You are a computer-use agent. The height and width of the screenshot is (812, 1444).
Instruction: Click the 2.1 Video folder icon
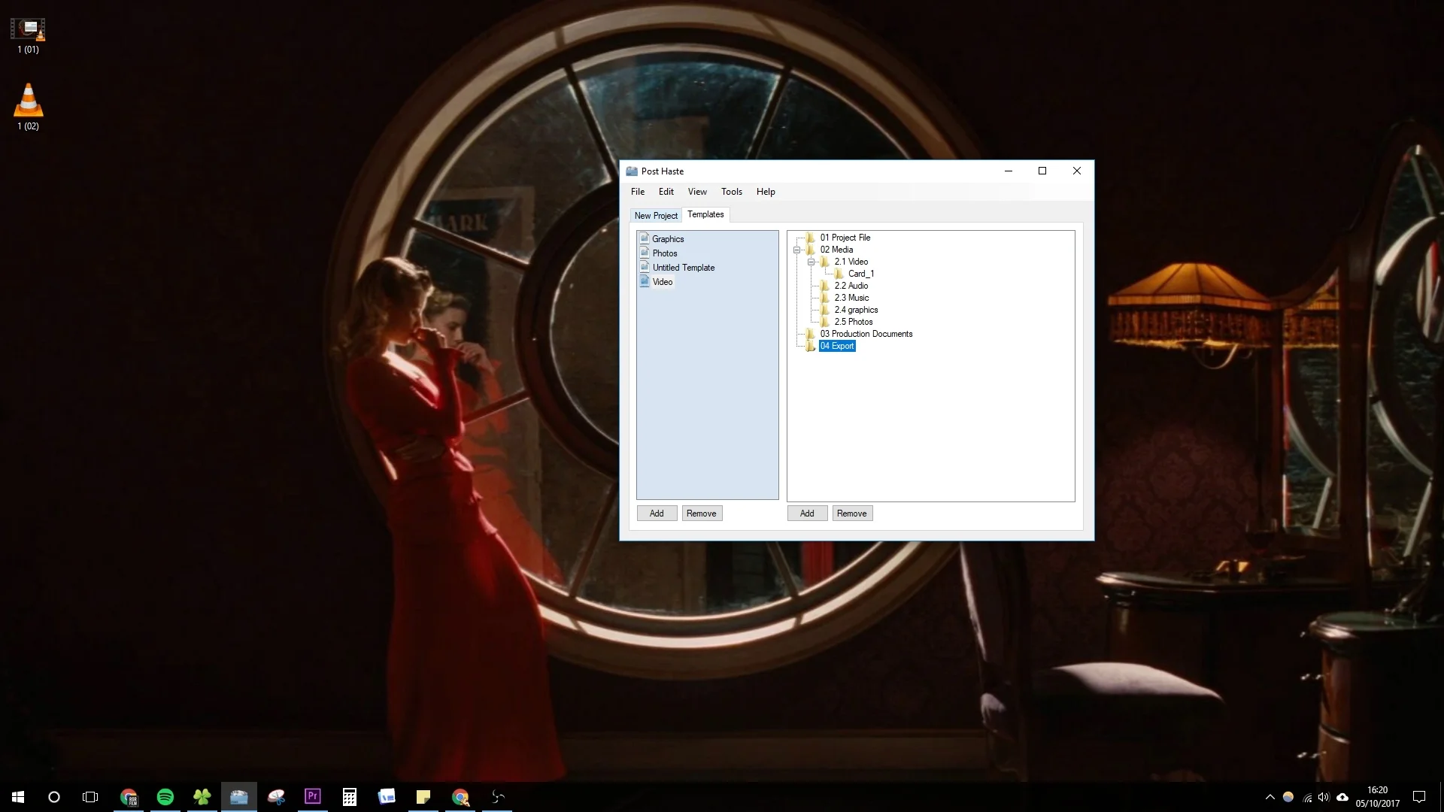tap(825, 262)
